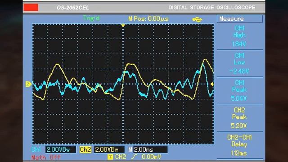
Task: Click the OS-2062CEL model name
Action: (x=73, y=8)
